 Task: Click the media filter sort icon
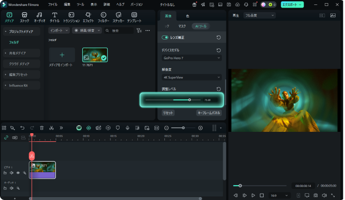click(x=139, y=30)
